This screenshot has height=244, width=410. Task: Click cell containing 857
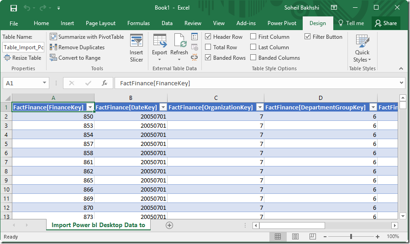pos(53,144)
